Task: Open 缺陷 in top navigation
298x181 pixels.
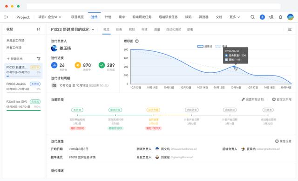Action: point(188,17)
